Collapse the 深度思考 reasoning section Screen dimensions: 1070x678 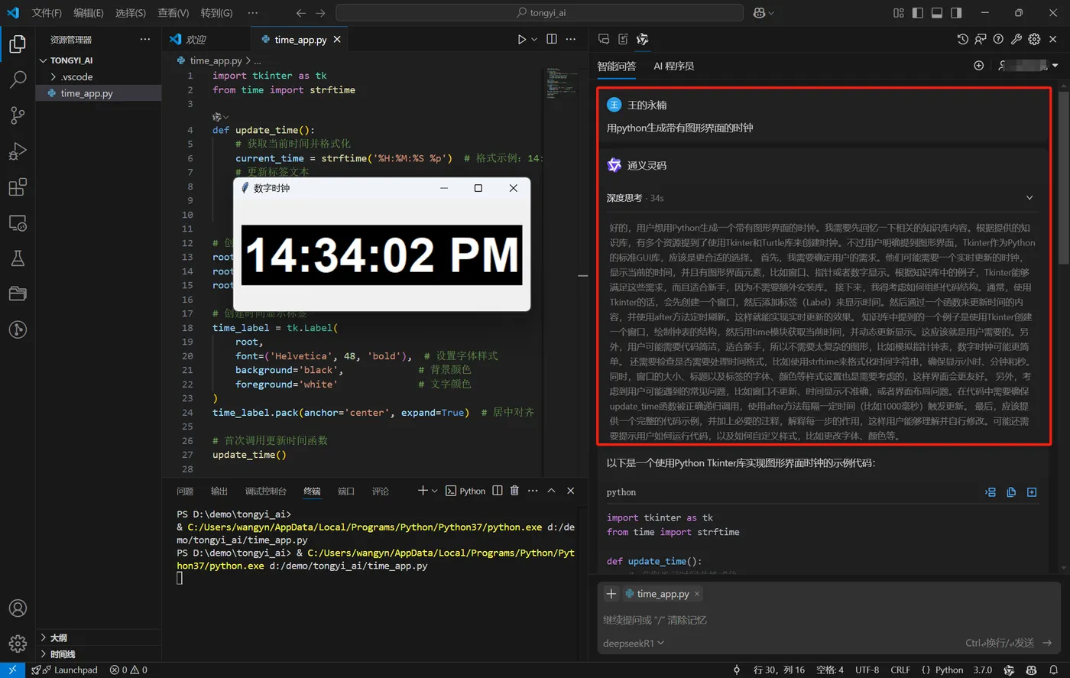pos(1029,198)
